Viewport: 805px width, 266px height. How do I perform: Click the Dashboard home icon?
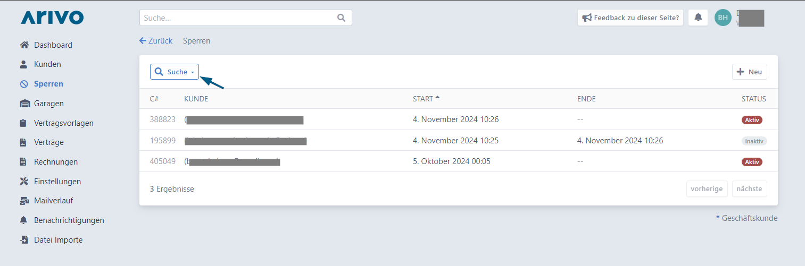click(23, 45)
